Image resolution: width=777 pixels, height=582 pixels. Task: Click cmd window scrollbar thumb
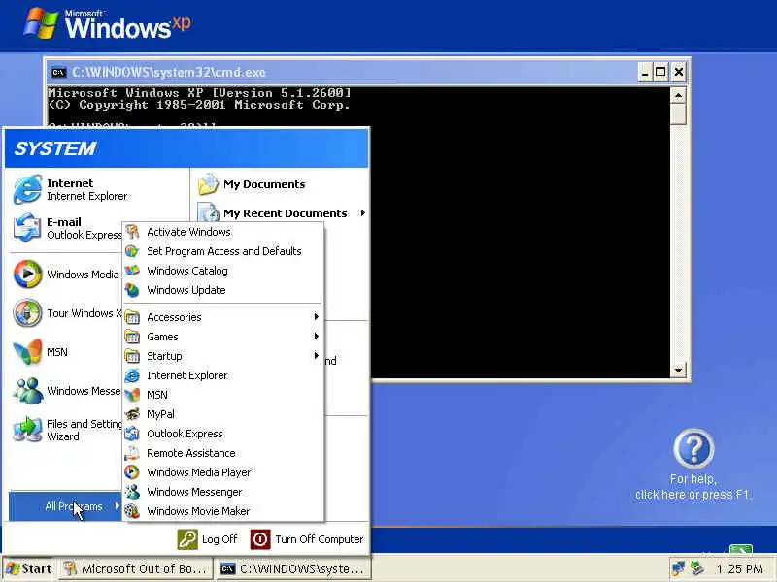[678, 113]
